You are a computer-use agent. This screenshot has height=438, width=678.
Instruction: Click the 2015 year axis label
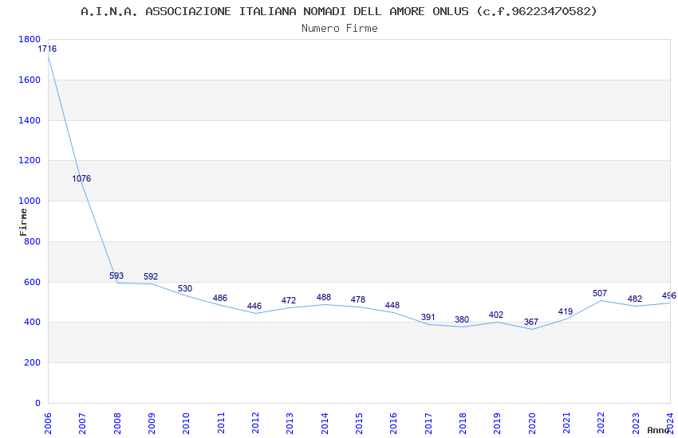click(359, 422)
